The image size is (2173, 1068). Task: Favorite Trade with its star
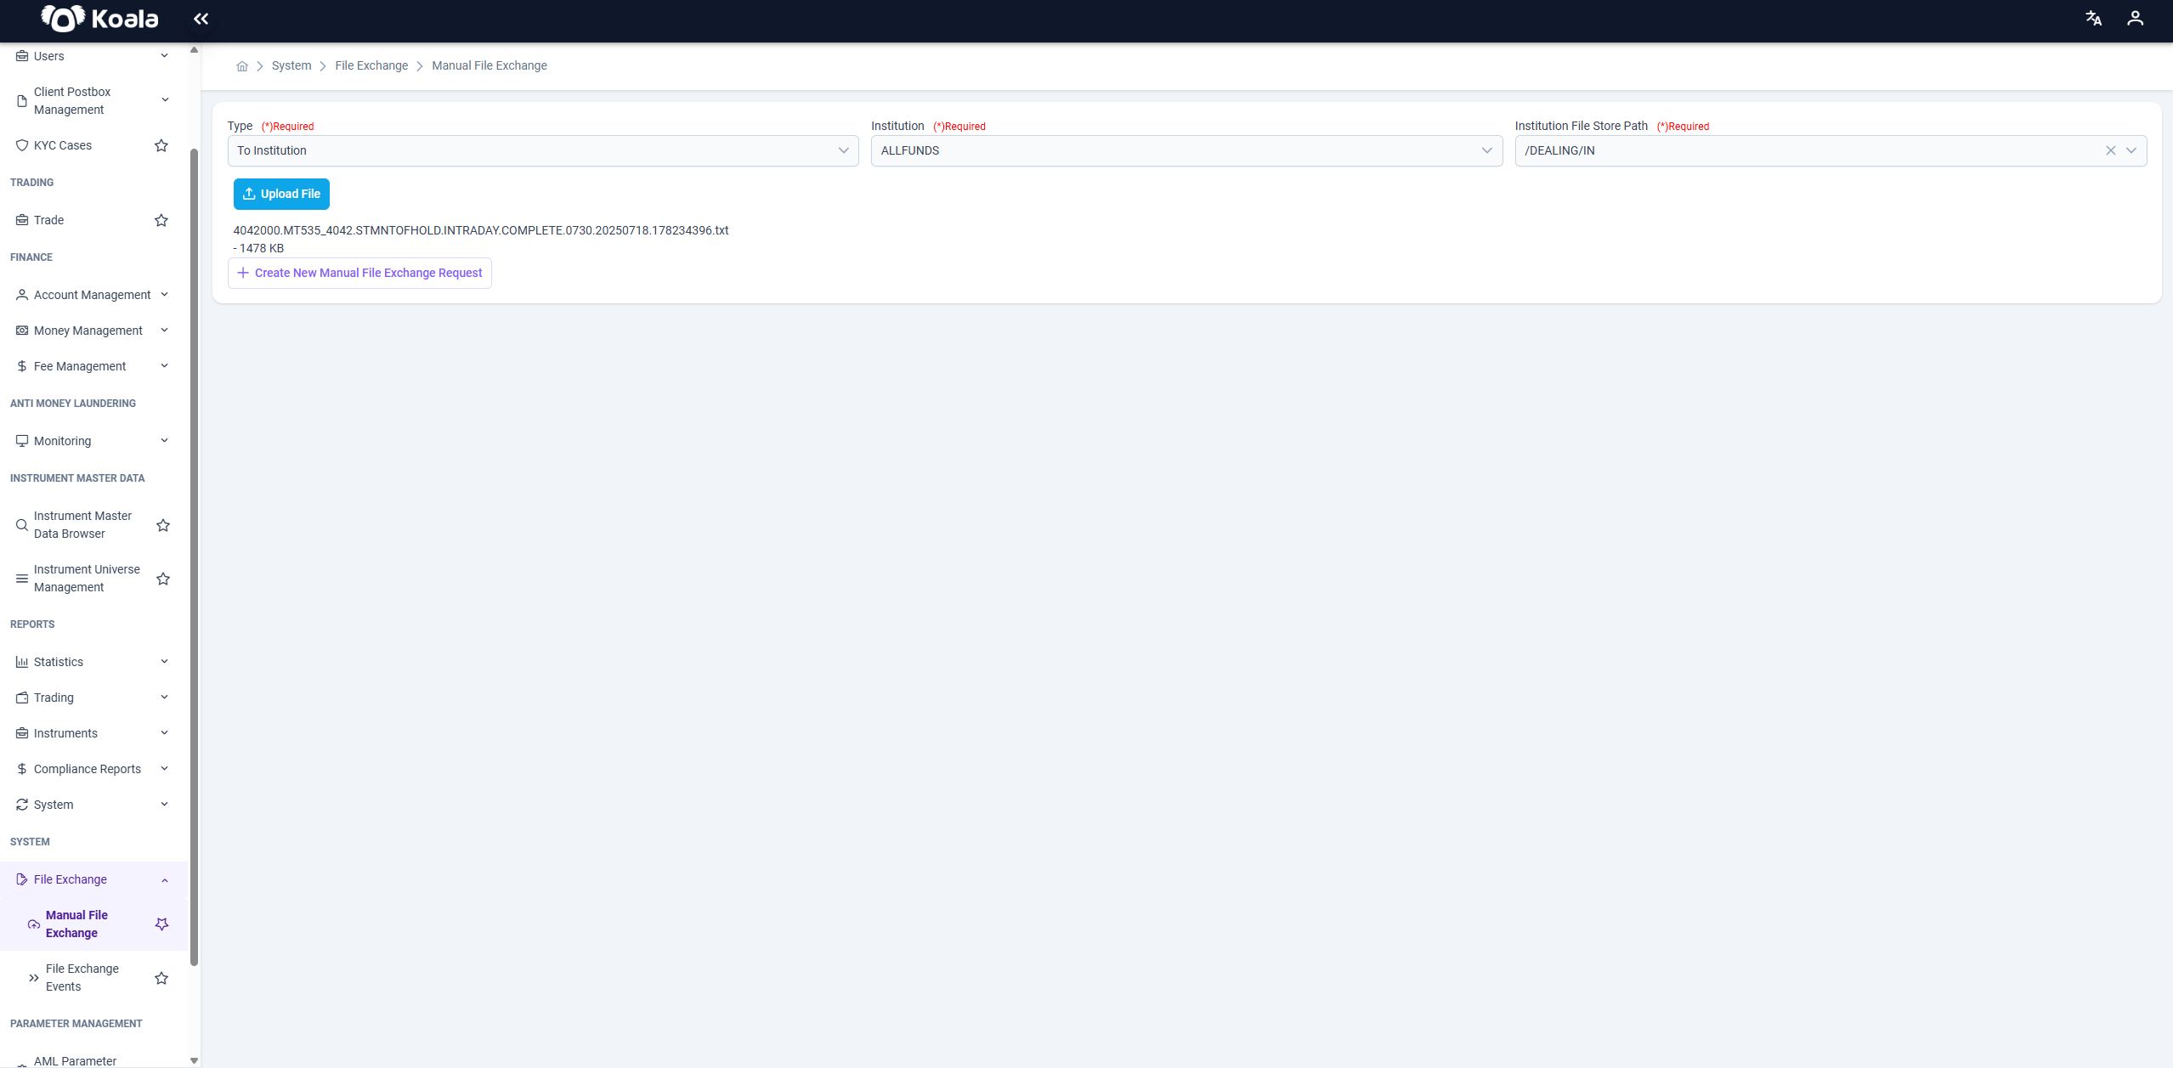point(161,220)
